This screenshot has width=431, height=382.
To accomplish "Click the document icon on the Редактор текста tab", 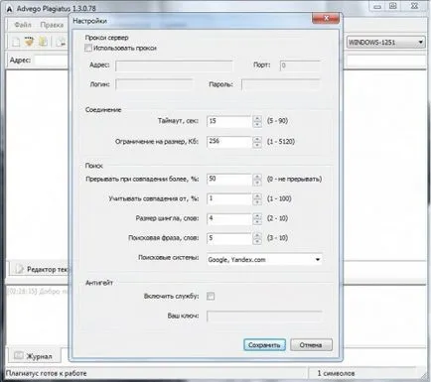I will click(x=20, y=269).
